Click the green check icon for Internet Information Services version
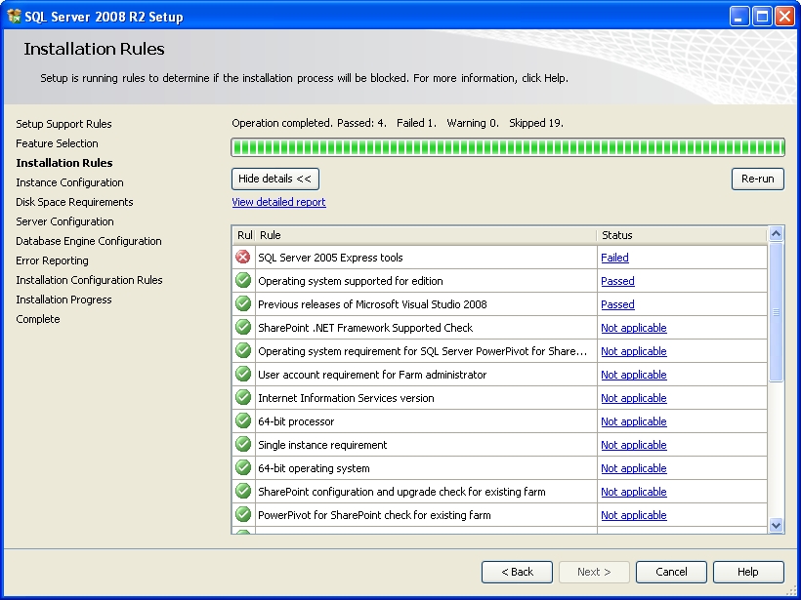 click(243, 397)
